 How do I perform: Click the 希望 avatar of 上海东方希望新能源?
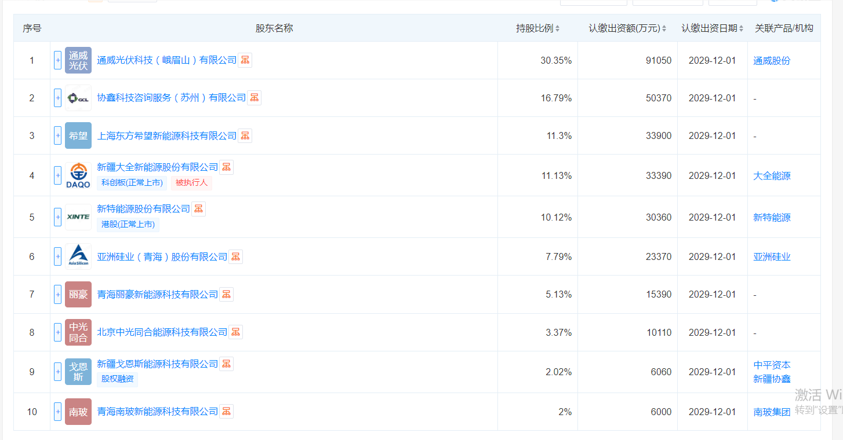pyautogui.click(x=78, y=135)
